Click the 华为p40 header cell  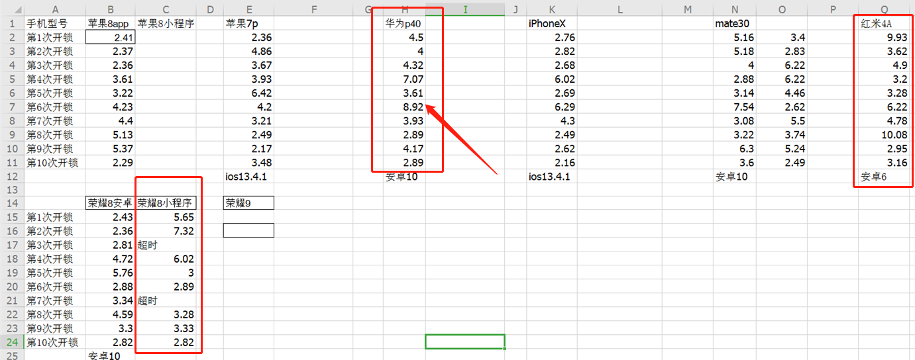(x=404, y=23)
